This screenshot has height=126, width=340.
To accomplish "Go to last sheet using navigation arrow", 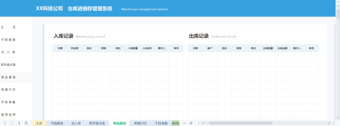I will pyautogui.click(x=26, y=123).
